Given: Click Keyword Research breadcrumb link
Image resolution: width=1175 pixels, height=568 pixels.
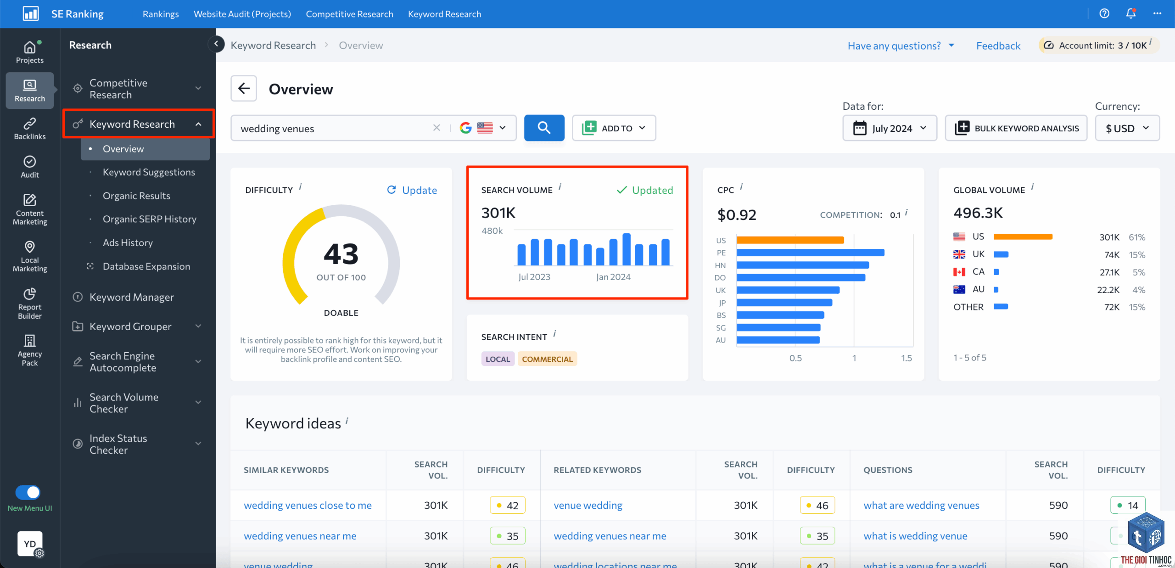Looking at the screenshot, I should (273, 45).
